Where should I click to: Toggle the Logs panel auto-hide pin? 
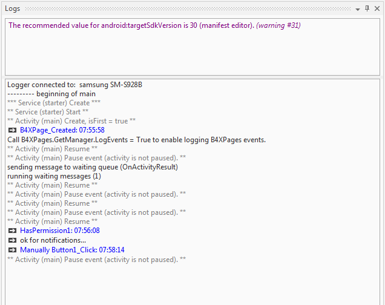(367, 9)
